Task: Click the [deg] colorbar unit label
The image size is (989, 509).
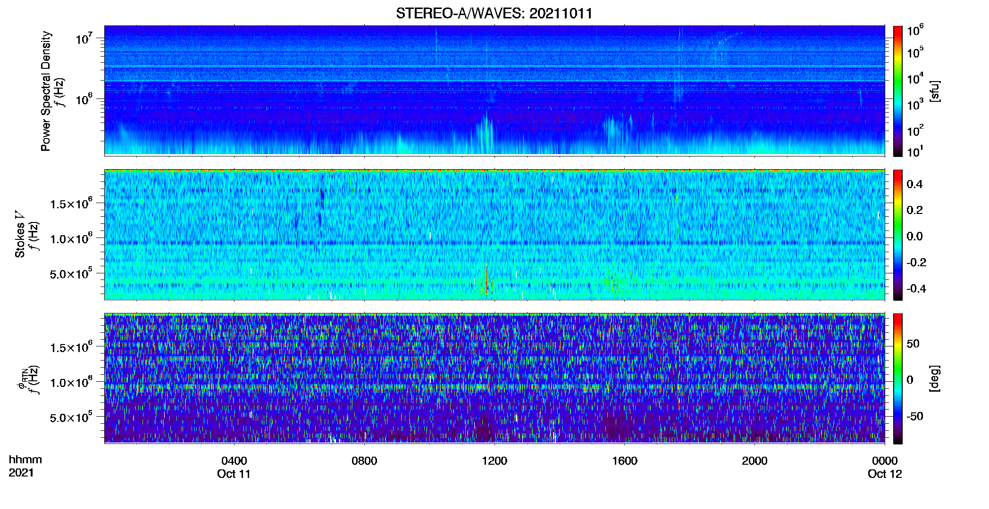Action: (934, 378)
